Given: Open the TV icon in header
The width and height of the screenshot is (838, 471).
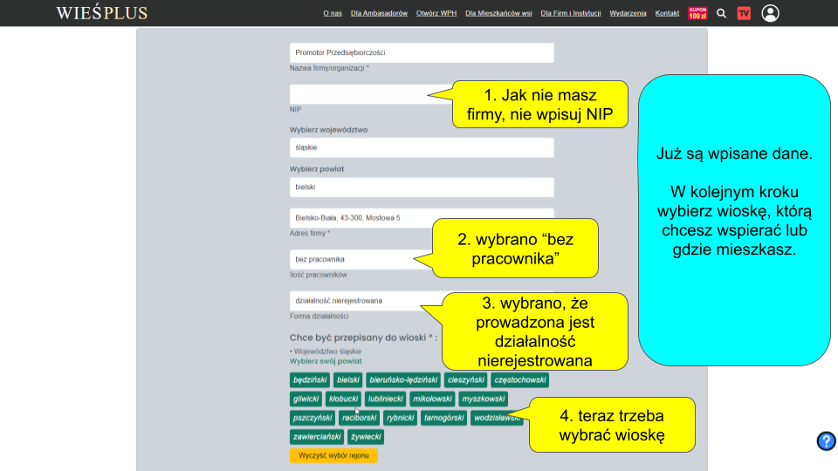Looking at the screenshot, I should [744, 13].
